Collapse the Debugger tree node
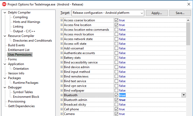193x116 pixels. coord(5,87)
